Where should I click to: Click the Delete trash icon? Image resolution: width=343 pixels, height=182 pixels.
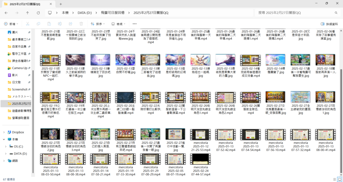click(81, 24)
